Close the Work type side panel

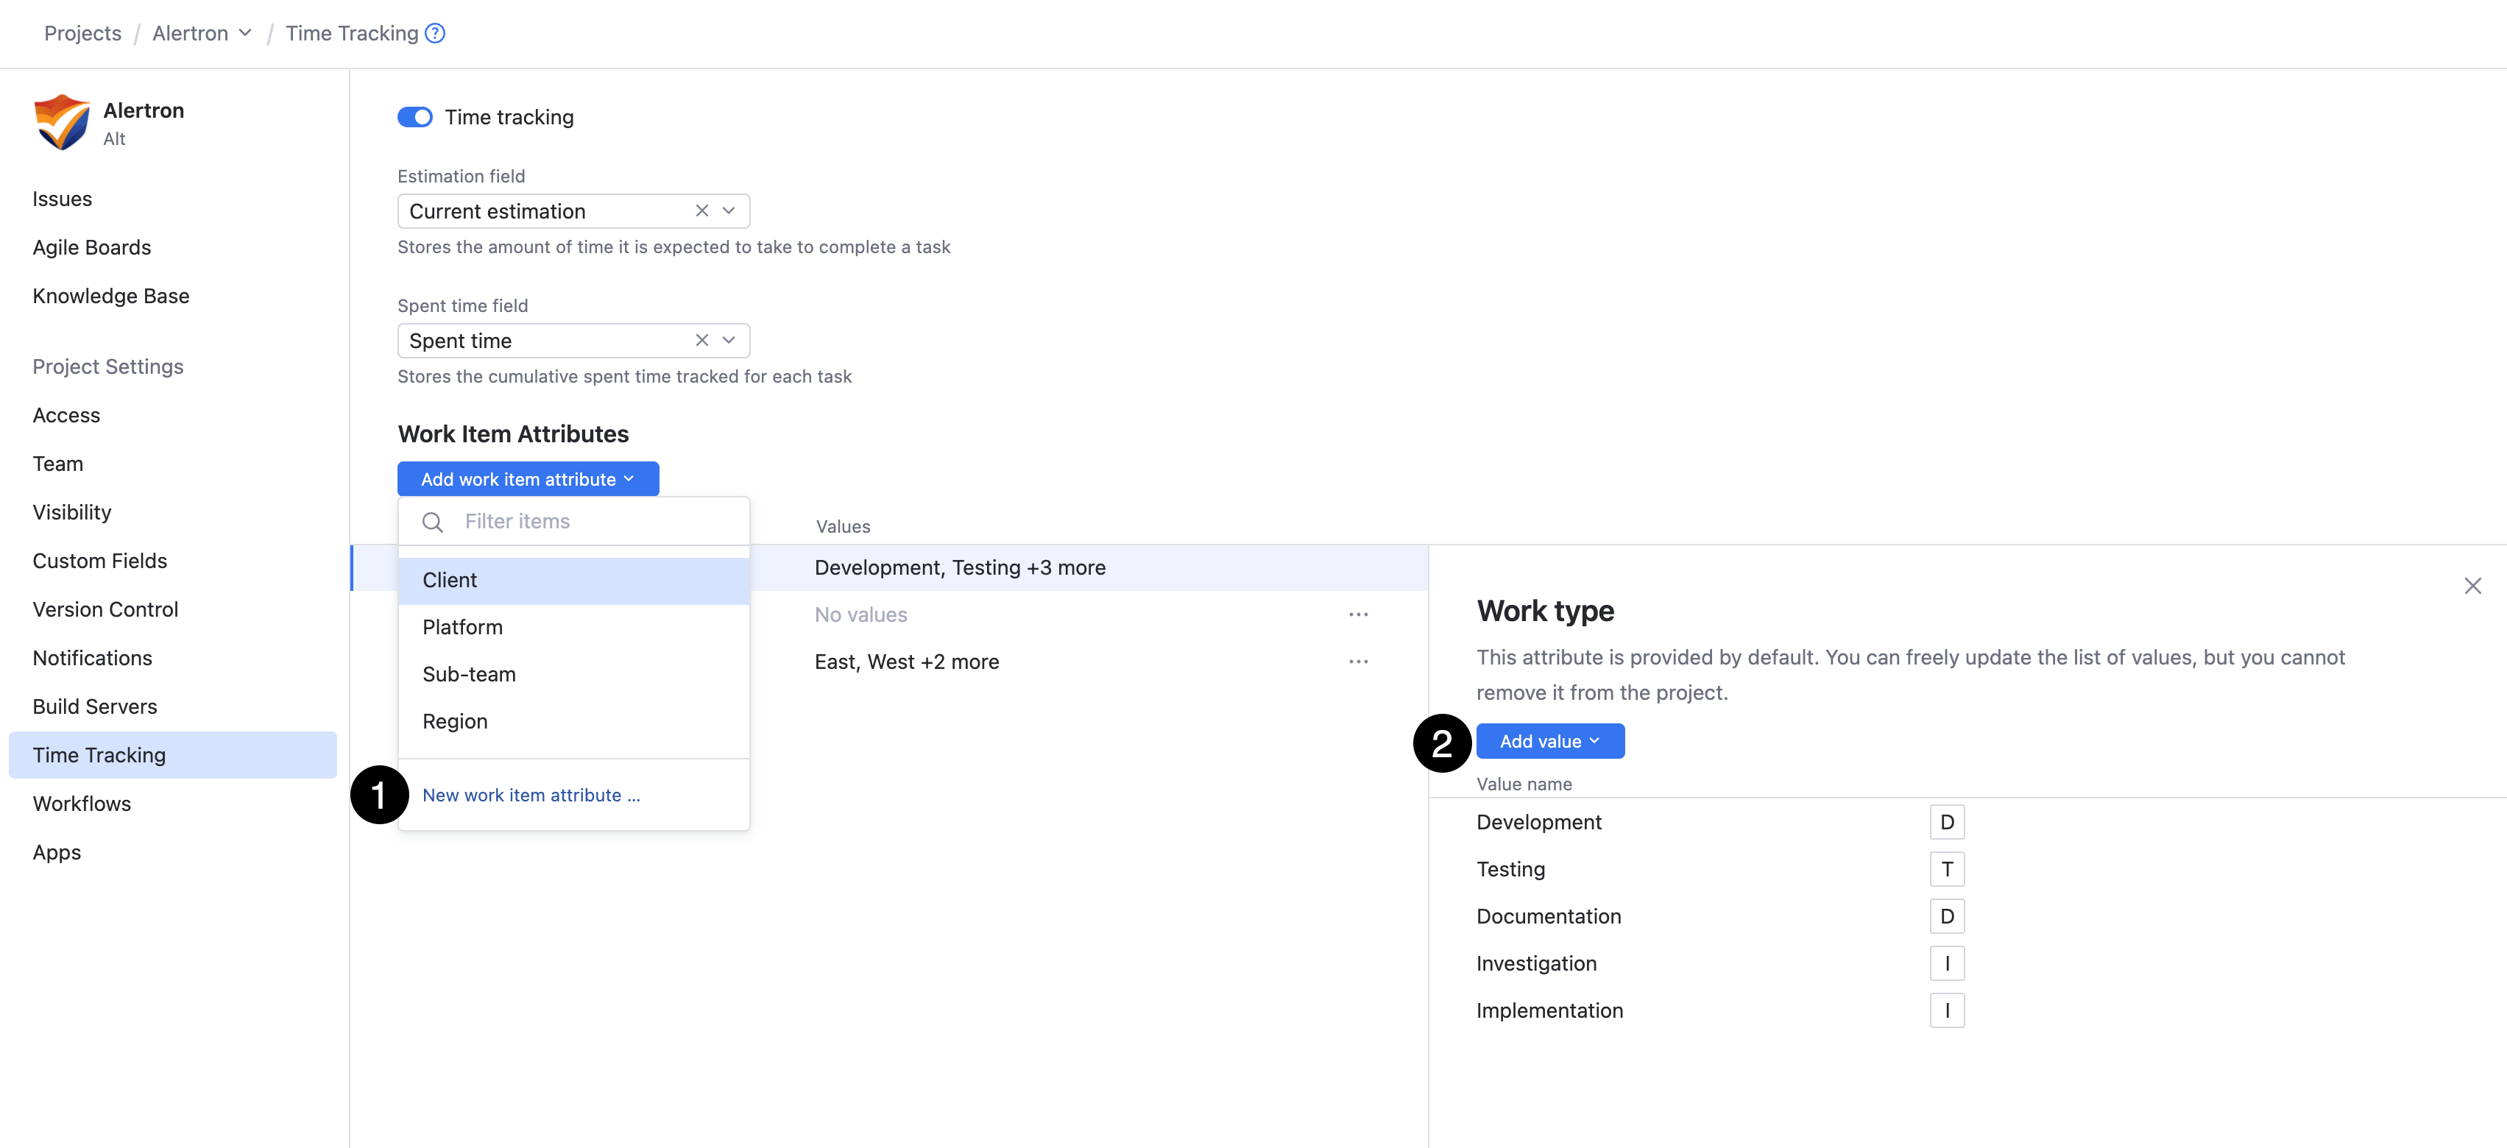(2473, 586)
